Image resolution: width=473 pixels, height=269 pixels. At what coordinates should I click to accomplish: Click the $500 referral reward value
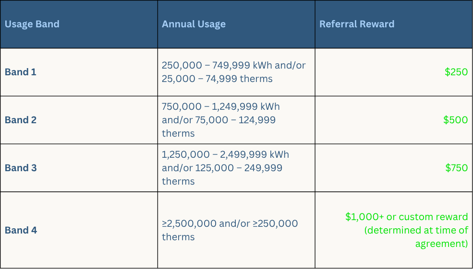[456, 120]
